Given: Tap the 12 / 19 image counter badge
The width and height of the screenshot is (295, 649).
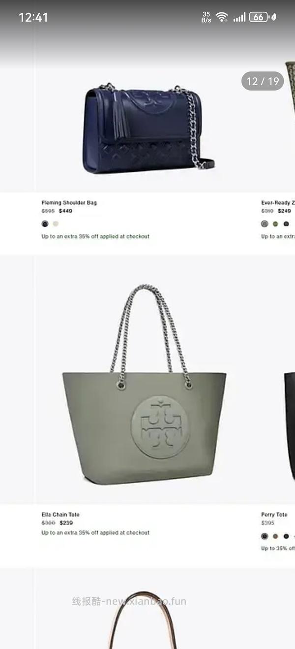Looking at the screenshot, I should tap(263, 81).
